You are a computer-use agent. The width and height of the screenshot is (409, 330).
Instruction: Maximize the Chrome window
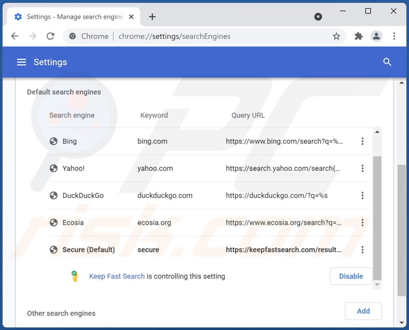(x=368, y=11)
